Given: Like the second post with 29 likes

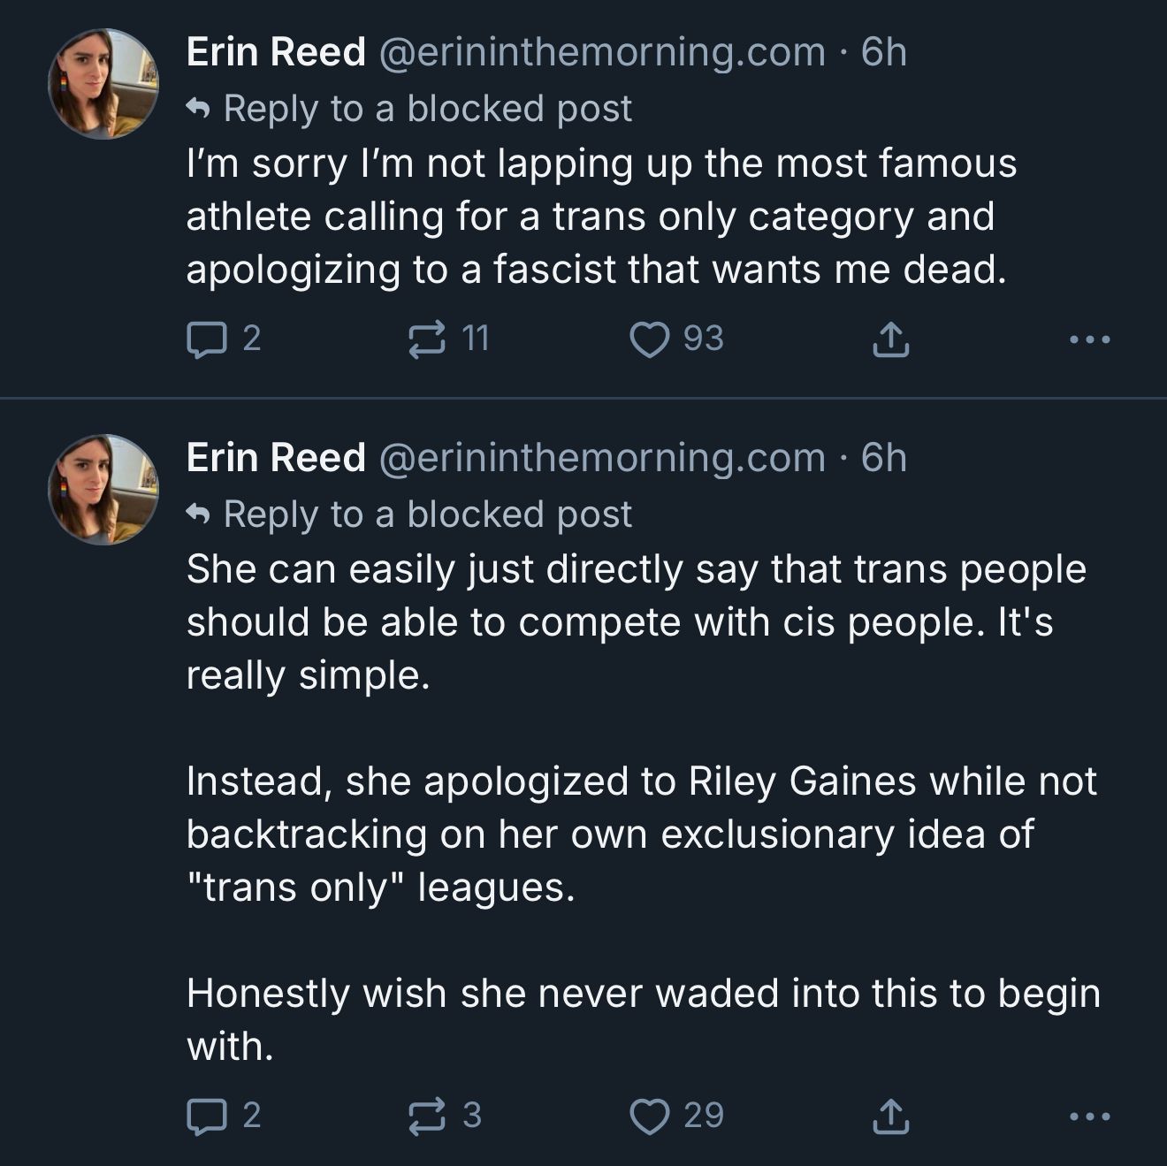Looking at the screenshot, I should [x=649, y=1116].
